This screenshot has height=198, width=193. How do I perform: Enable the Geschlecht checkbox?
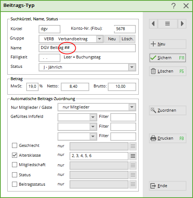pyautogui.click(x=15, y=145)
